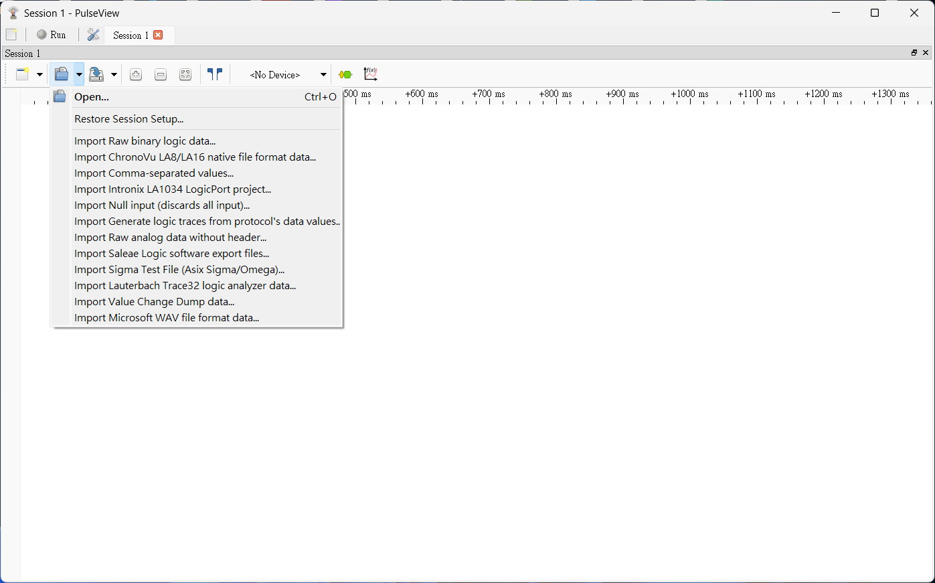Click the +600 ms mark on the ruler

(422, 94)
